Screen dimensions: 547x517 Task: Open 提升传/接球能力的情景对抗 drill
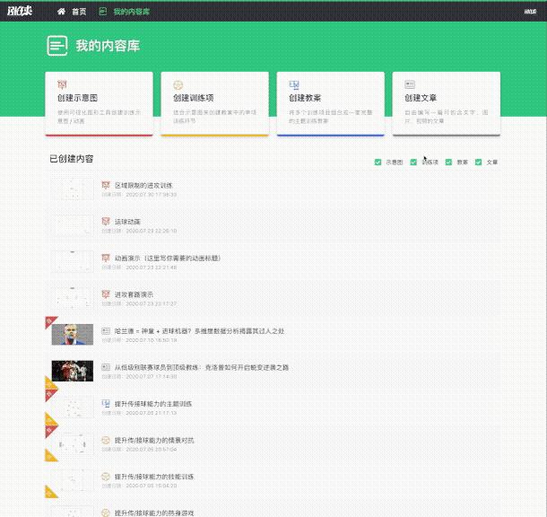coord(154,440)
